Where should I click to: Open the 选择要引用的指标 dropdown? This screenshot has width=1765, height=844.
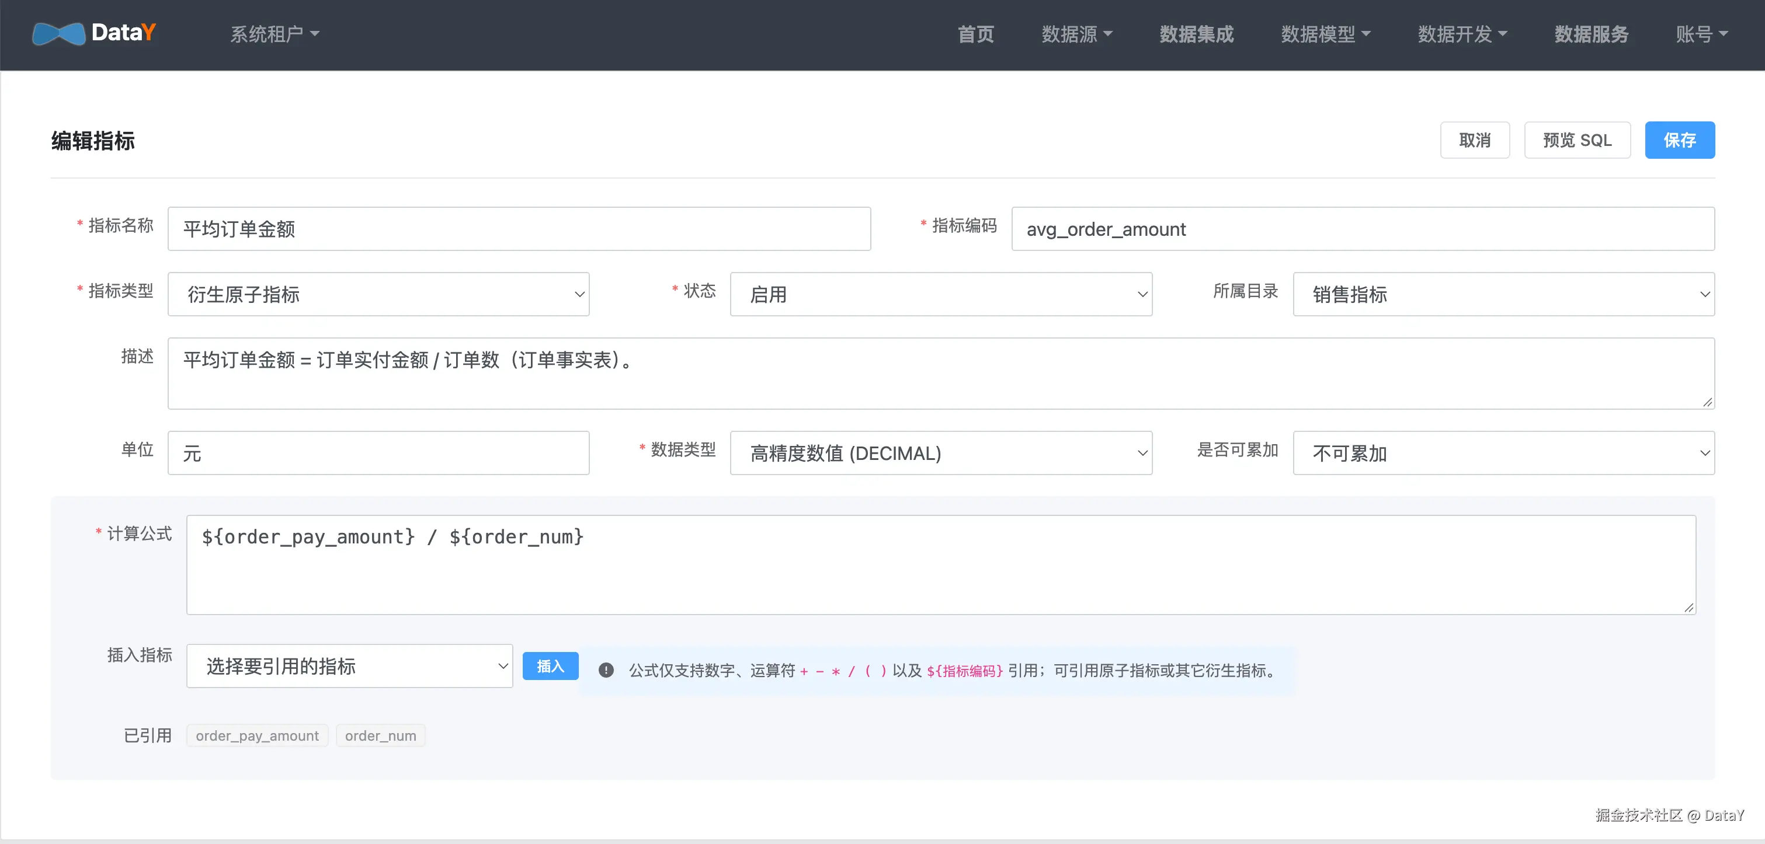349,666
